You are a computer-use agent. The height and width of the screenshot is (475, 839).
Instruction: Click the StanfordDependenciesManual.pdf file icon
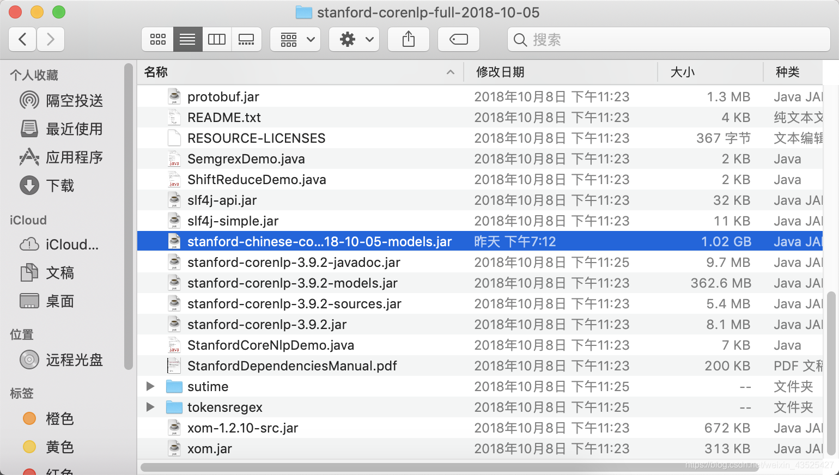174,366
